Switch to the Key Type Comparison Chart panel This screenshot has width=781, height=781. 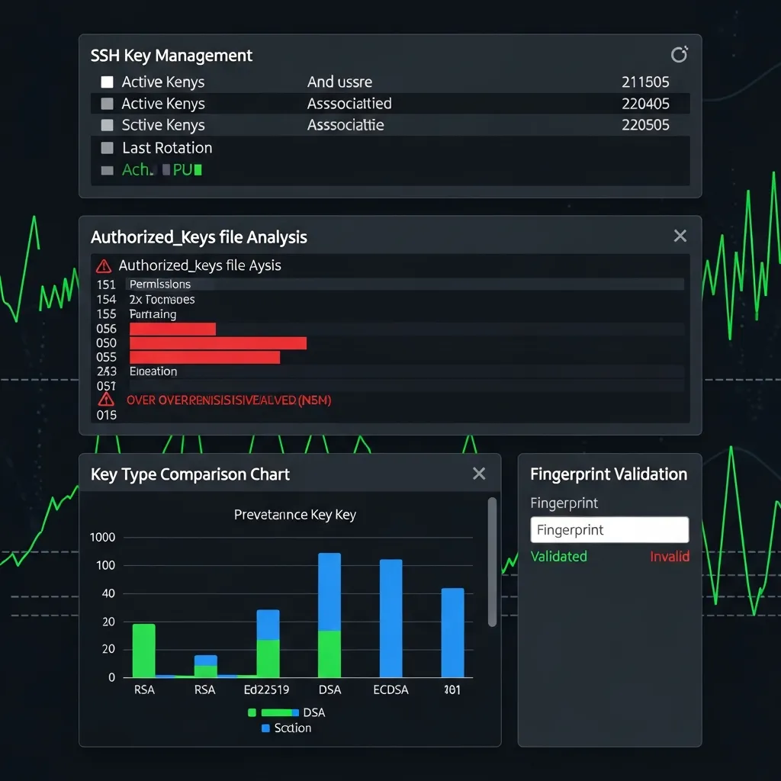(x=189, y=474)
